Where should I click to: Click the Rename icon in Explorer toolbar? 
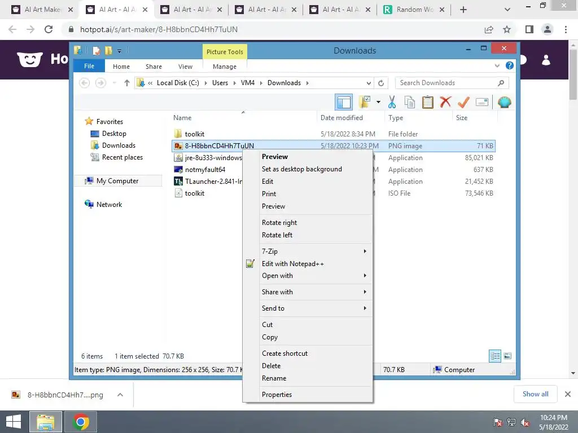point(482,102)
